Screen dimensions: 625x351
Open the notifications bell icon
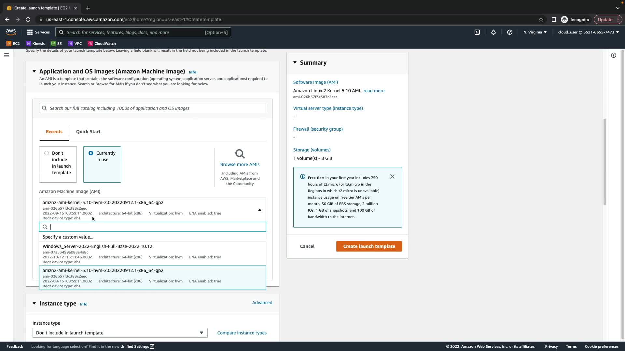493,32
